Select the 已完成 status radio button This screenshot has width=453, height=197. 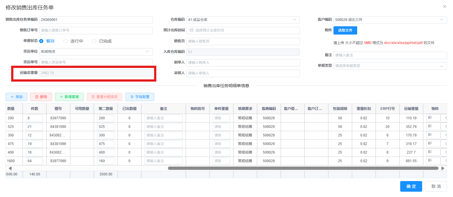[x=94, y=41]
